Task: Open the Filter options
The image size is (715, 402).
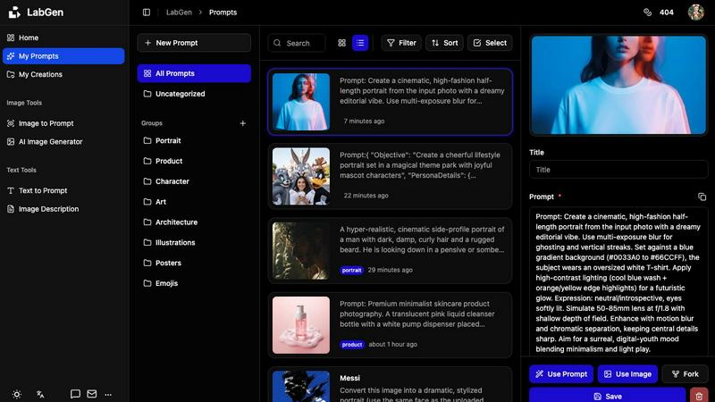Action: [401, 43]
